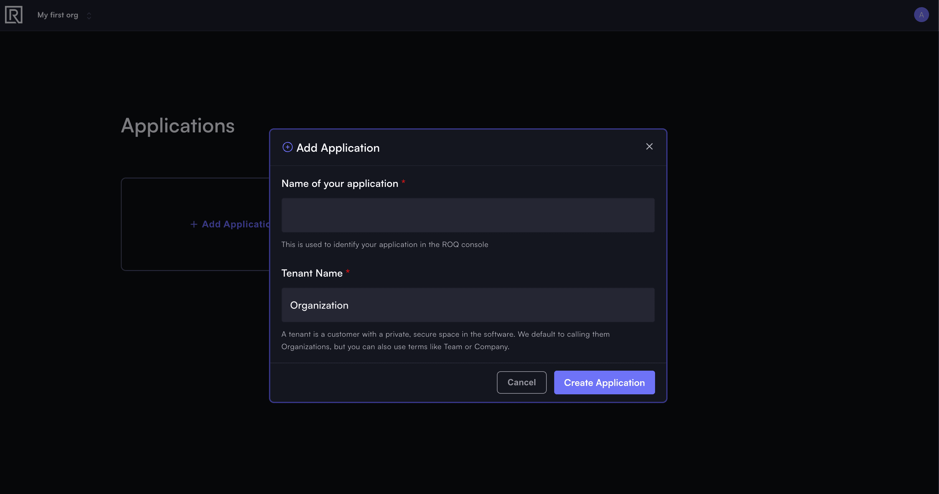Click Create Application button

pyautogui.click(x=604, y=382)
